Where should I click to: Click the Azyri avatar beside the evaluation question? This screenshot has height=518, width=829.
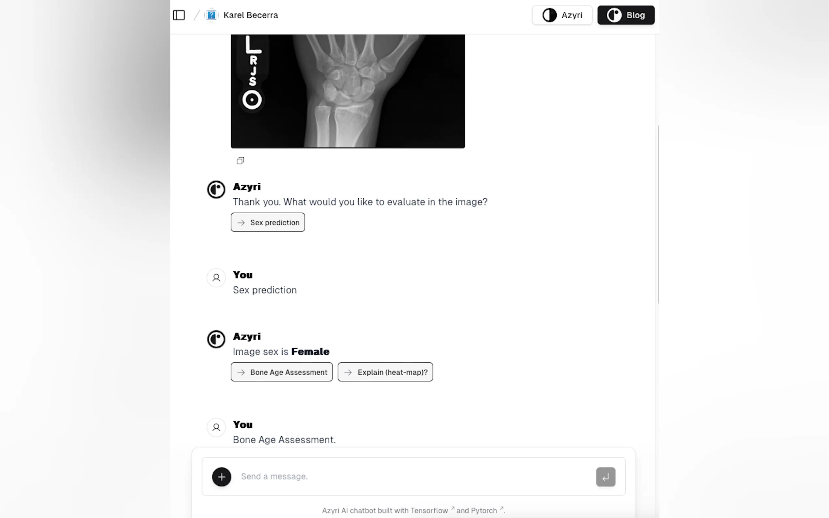coord(216,190)
